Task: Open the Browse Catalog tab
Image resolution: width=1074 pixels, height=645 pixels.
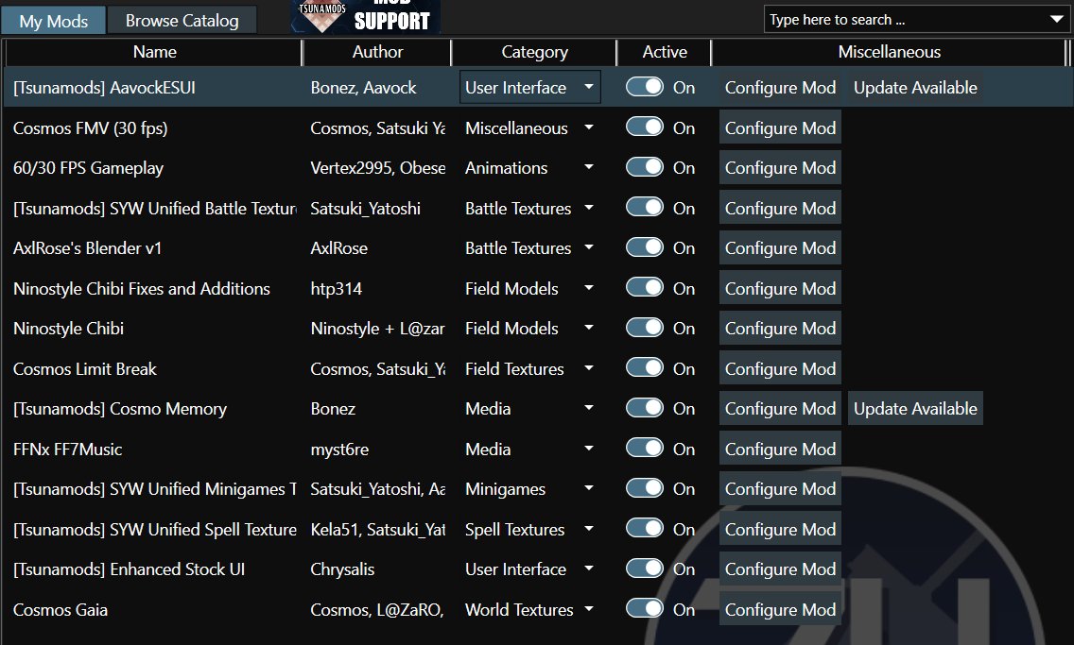Action: pos(182,21)
